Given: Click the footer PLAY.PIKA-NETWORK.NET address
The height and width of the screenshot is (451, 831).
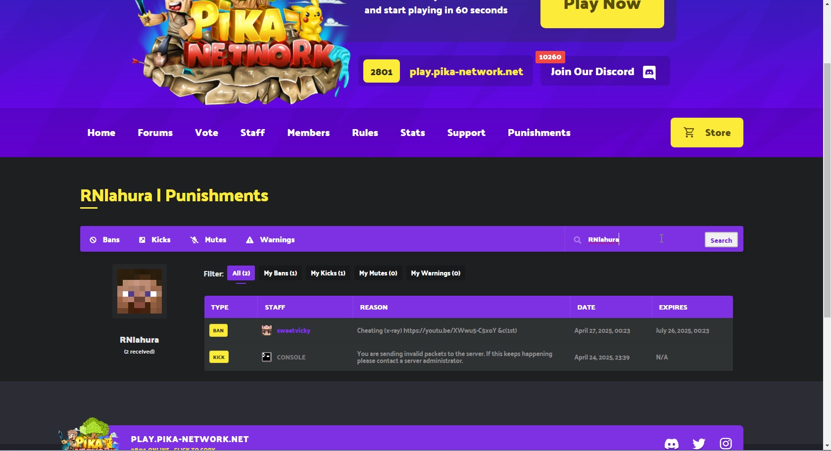Looking at the screenshot, I should [x=190, y=439].
